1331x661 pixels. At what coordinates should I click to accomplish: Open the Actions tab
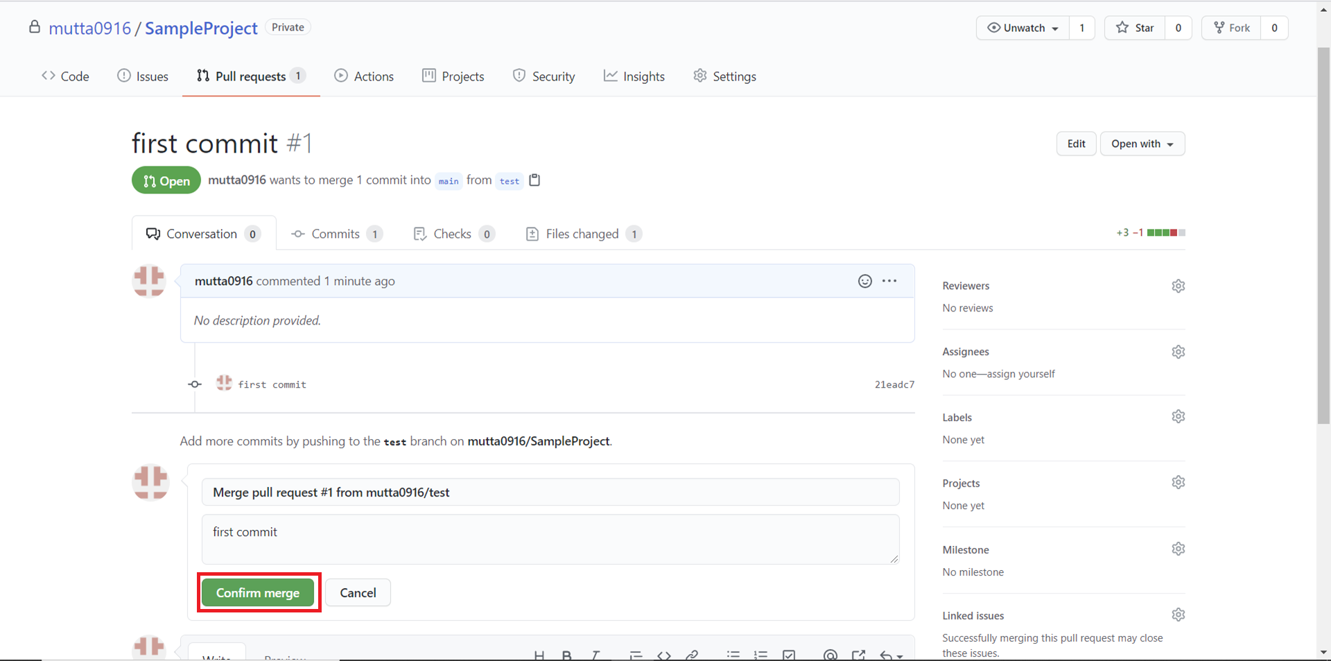364,76
